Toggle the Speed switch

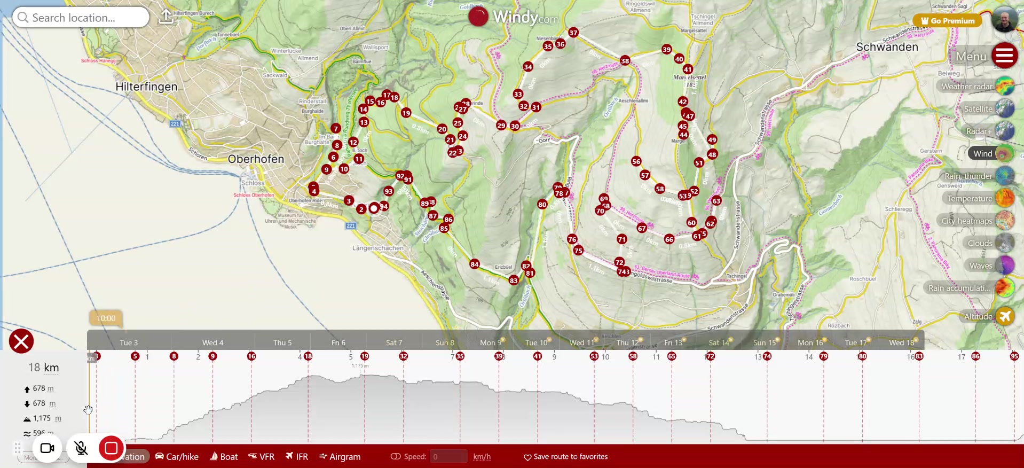point(396,457)
